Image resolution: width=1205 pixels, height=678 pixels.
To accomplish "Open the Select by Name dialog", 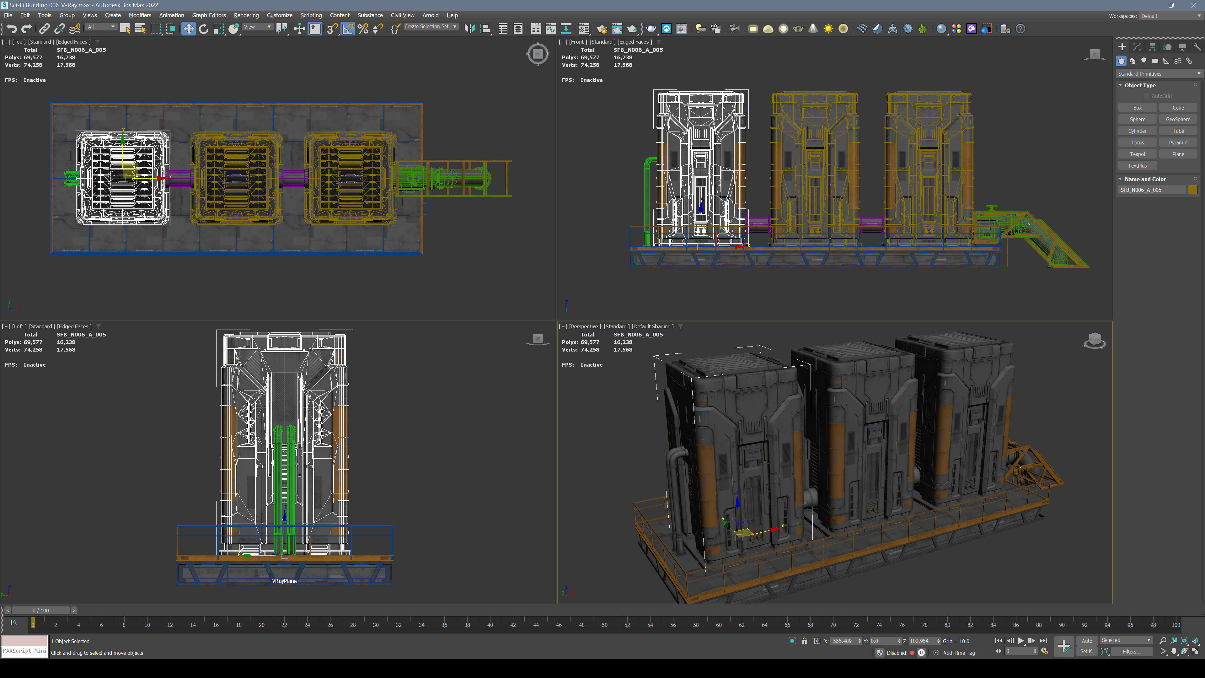I will click(140, 29).
